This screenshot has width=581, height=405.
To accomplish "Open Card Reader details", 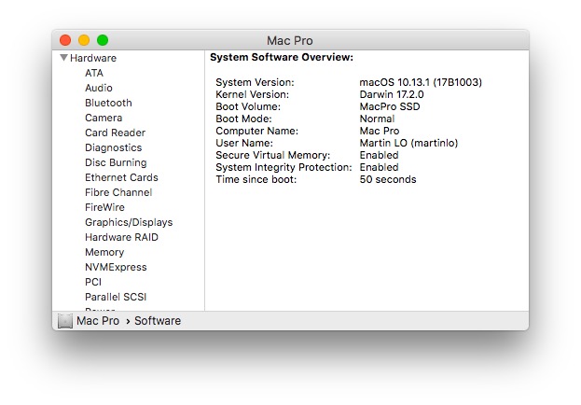I will (116, 133).
